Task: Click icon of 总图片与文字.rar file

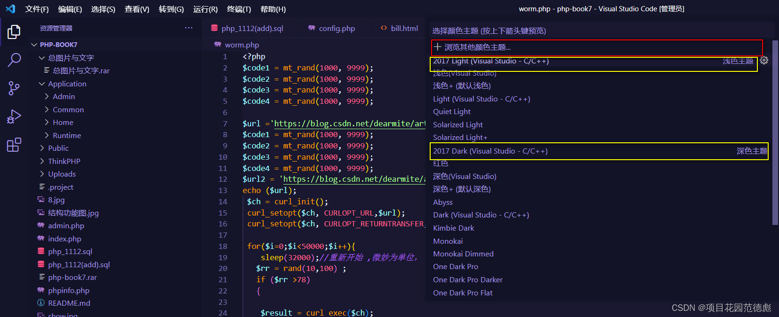Action: [47, 70]
